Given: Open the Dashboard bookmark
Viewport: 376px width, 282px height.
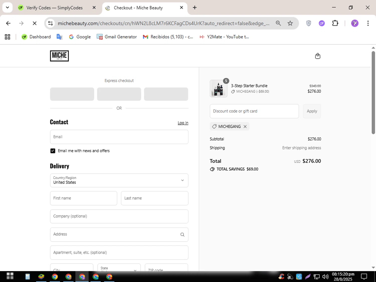Looking at the screenshot, I should pos(36,37).
